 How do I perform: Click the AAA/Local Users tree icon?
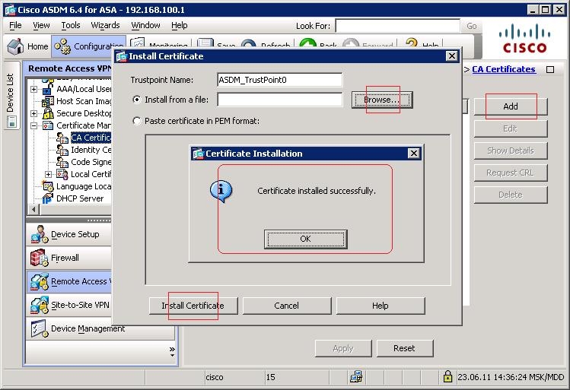(x=48, y=89)
